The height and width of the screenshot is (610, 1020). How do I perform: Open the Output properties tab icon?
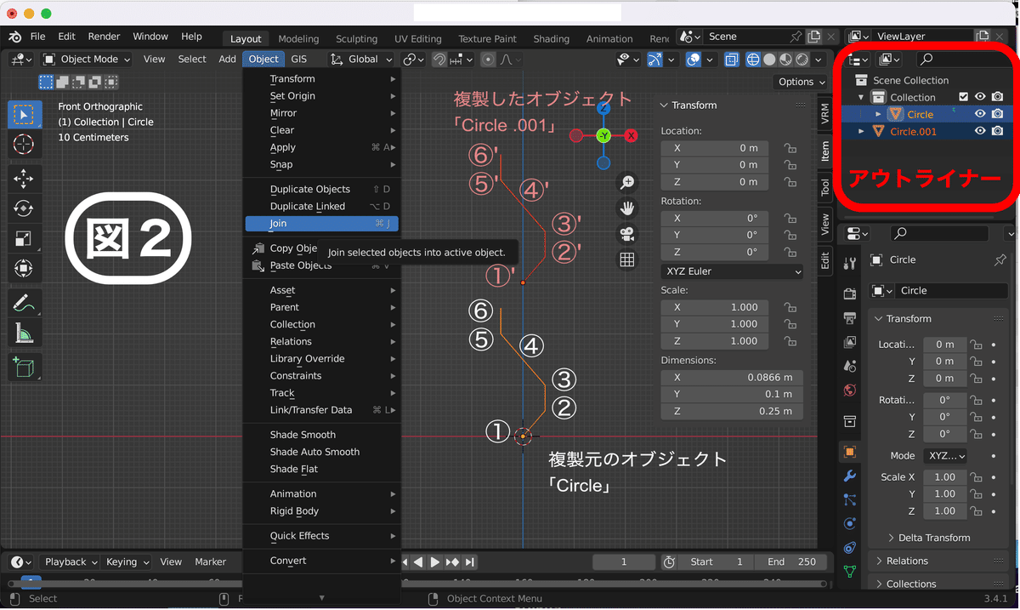click(x=850, y=317)
